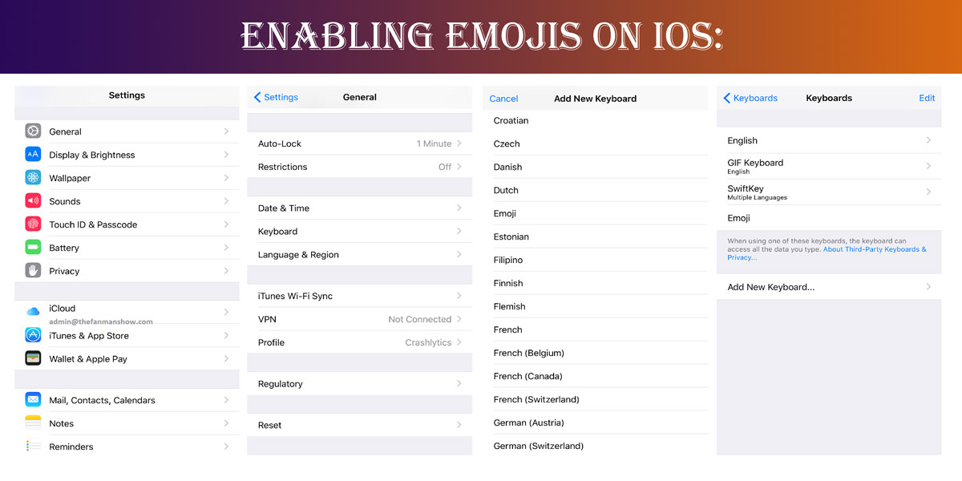The image size is (962, 481).
Task: Open the English keyboard chevron
Action: tap(929, 140)
